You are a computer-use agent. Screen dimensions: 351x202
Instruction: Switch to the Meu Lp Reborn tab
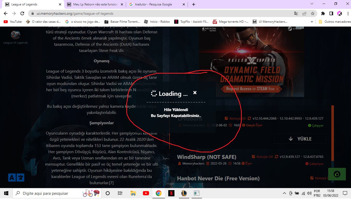click(x=95, y=4)
